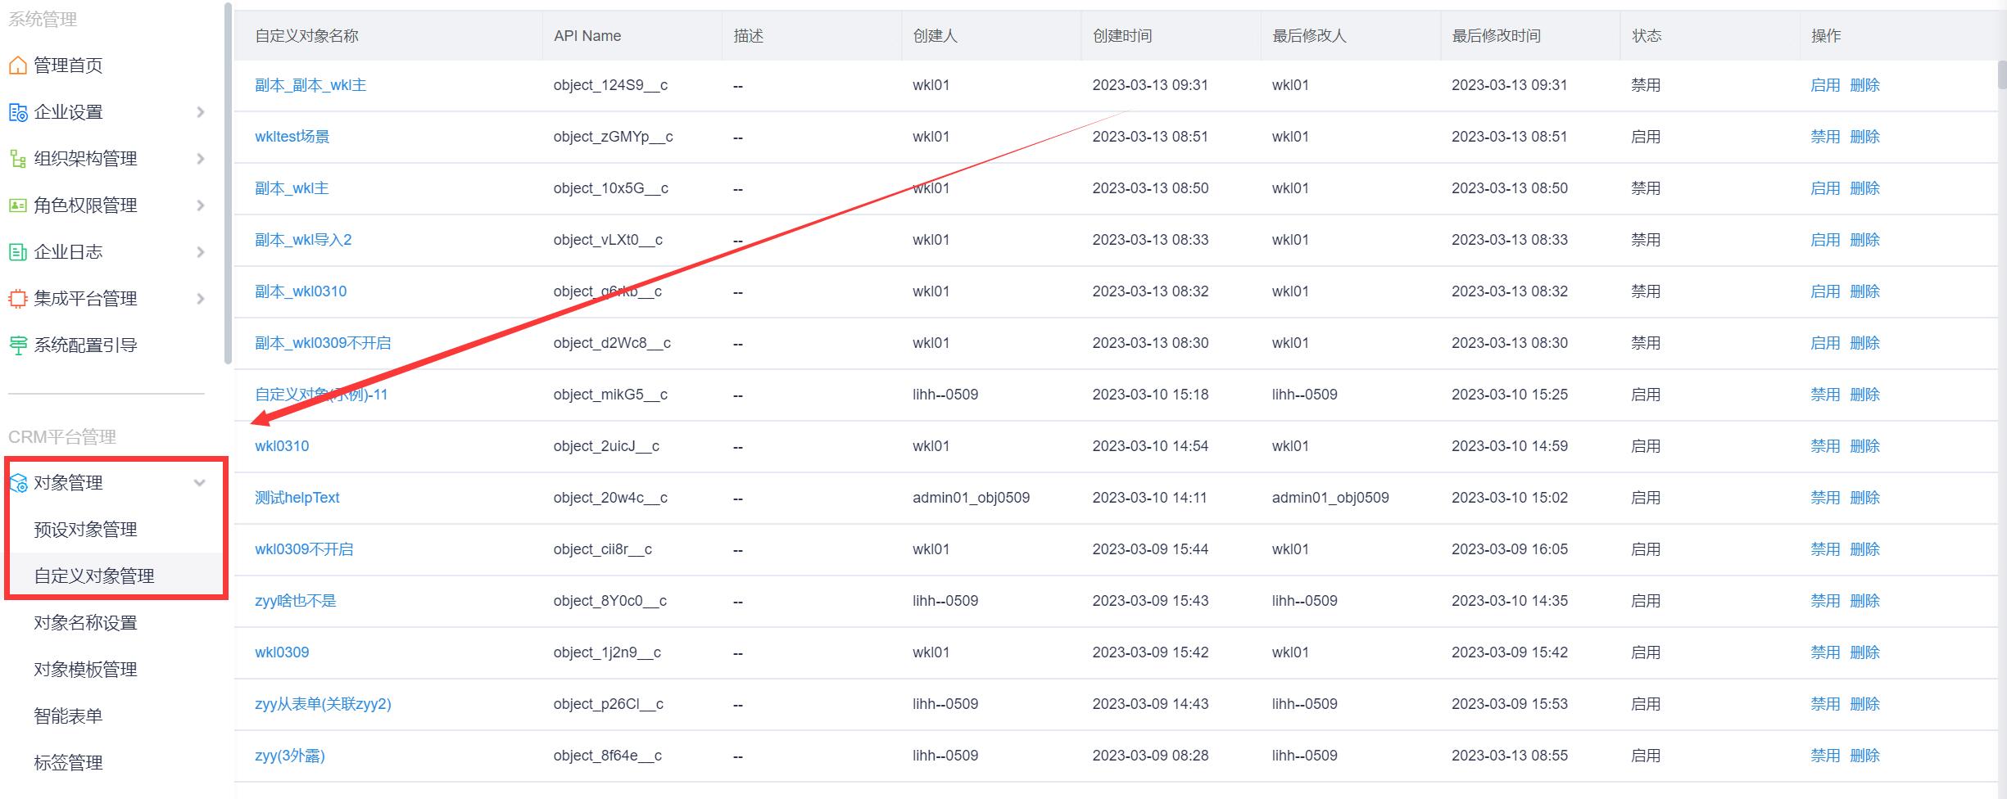Click the 组织架构管理 tree icon
Image resolution: width=2007 pixels, height=799 pixels.
tap(17, 159)
